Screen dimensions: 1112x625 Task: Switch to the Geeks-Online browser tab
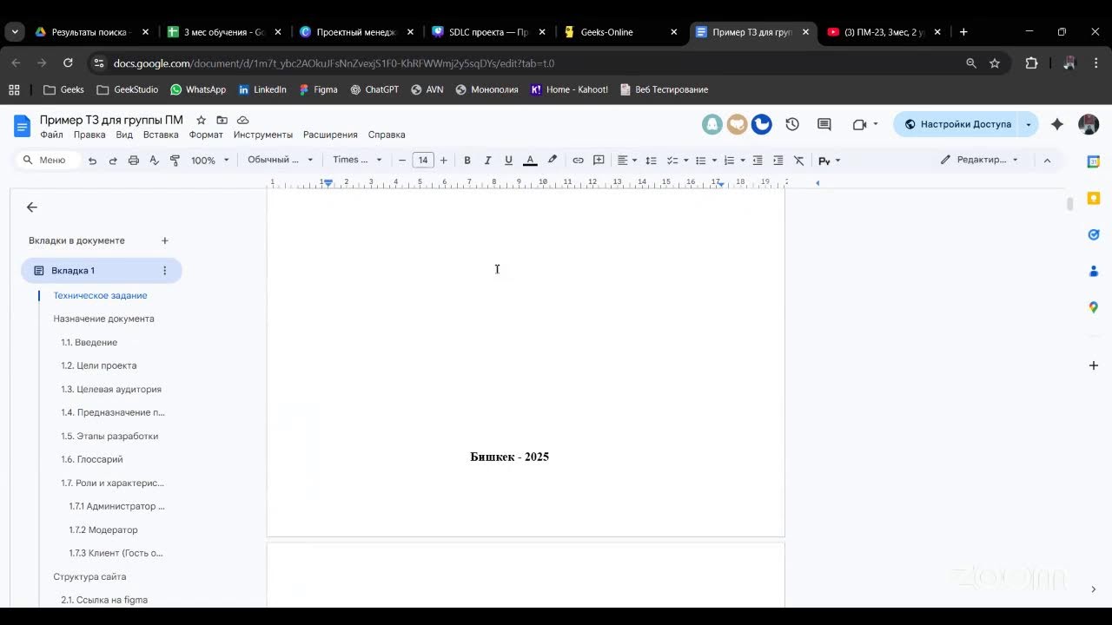click(622, 32)
